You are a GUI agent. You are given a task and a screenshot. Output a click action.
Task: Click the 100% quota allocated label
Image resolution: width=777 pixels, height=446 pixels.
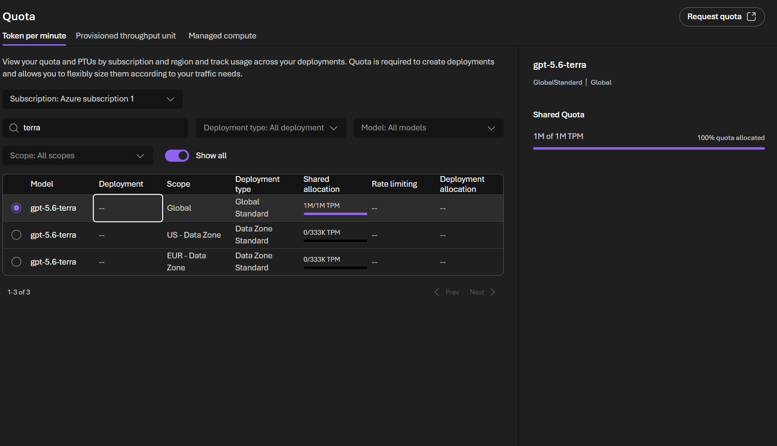(731, 138)
